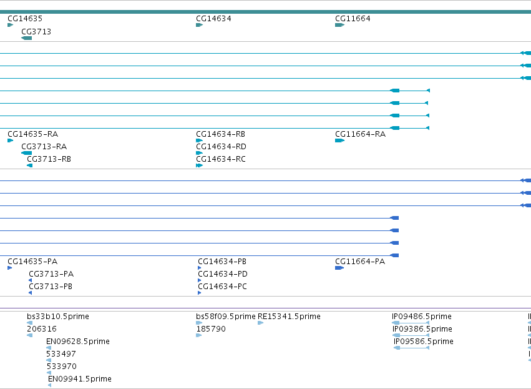Click the bs33b10.5prime label

[58, 317]
